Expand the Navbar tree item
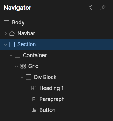Screen dimensions: 113x121 [x=6, y=33]
